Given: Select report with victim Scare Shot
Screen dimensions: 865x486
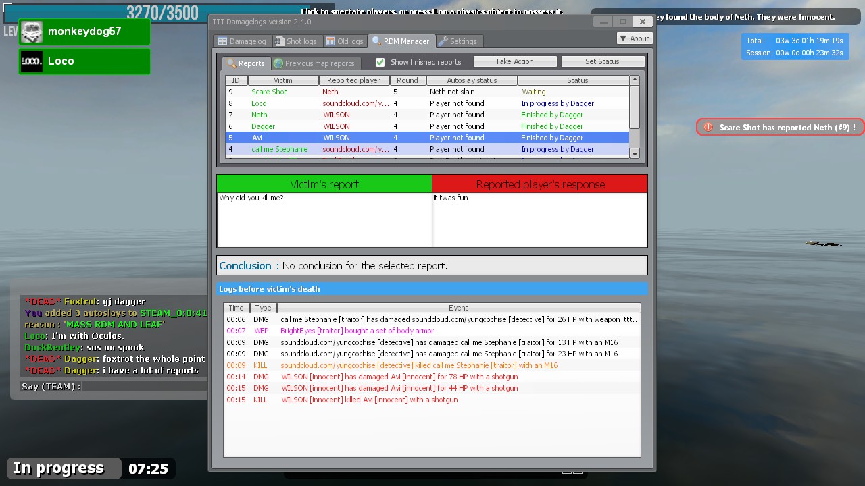Looking at the screenshot, I should [x=427, y=92].
